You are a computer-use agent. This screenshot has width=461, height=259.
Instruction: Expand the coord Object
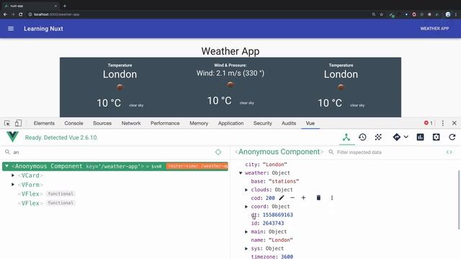[x=246, y=206]
